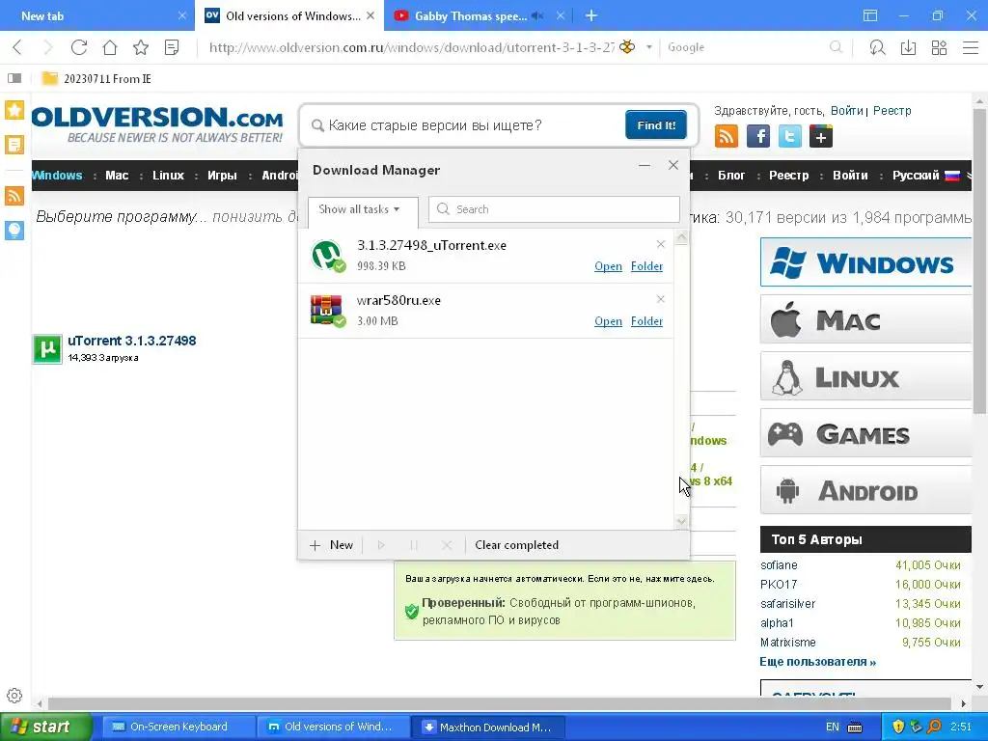The image size is (988, 741).
Task: Click the skin/window layout icon in title bar
Action: point(870,15)
